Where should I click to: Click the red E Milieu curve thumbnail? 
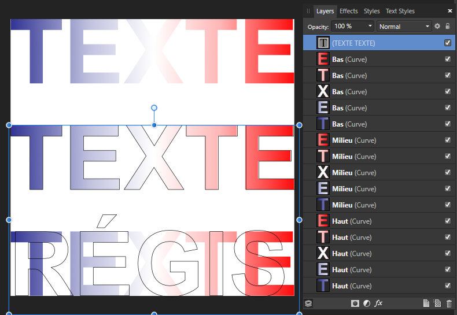coord(323,140)
